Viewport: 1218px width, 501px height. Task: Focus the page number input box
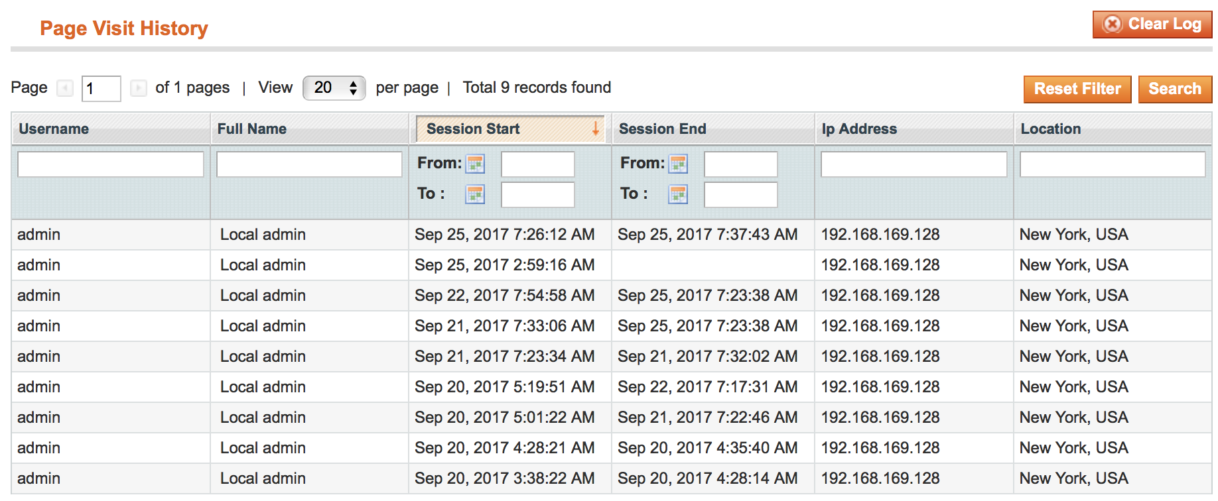point(101,88)
